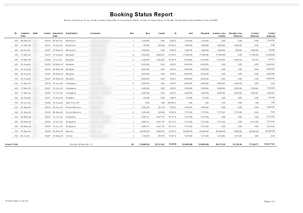The height and width of the screenshot is (213, 303).
Task: Select folder number 10219
Action: [48, 55]
